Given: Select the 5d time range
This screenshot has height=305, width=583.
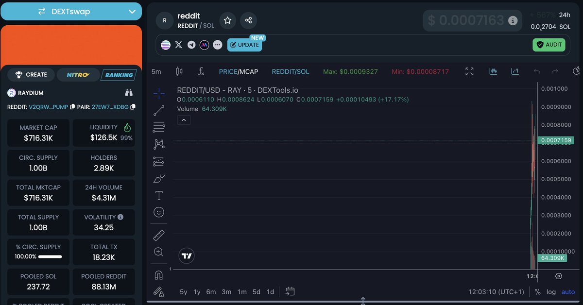Looking at the screenshot, I should point(257,292).
